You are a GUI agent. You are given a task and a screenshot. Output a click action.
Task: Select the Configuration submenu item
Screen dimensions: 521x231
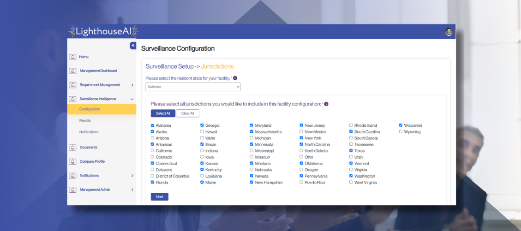[x=102, y=109]
